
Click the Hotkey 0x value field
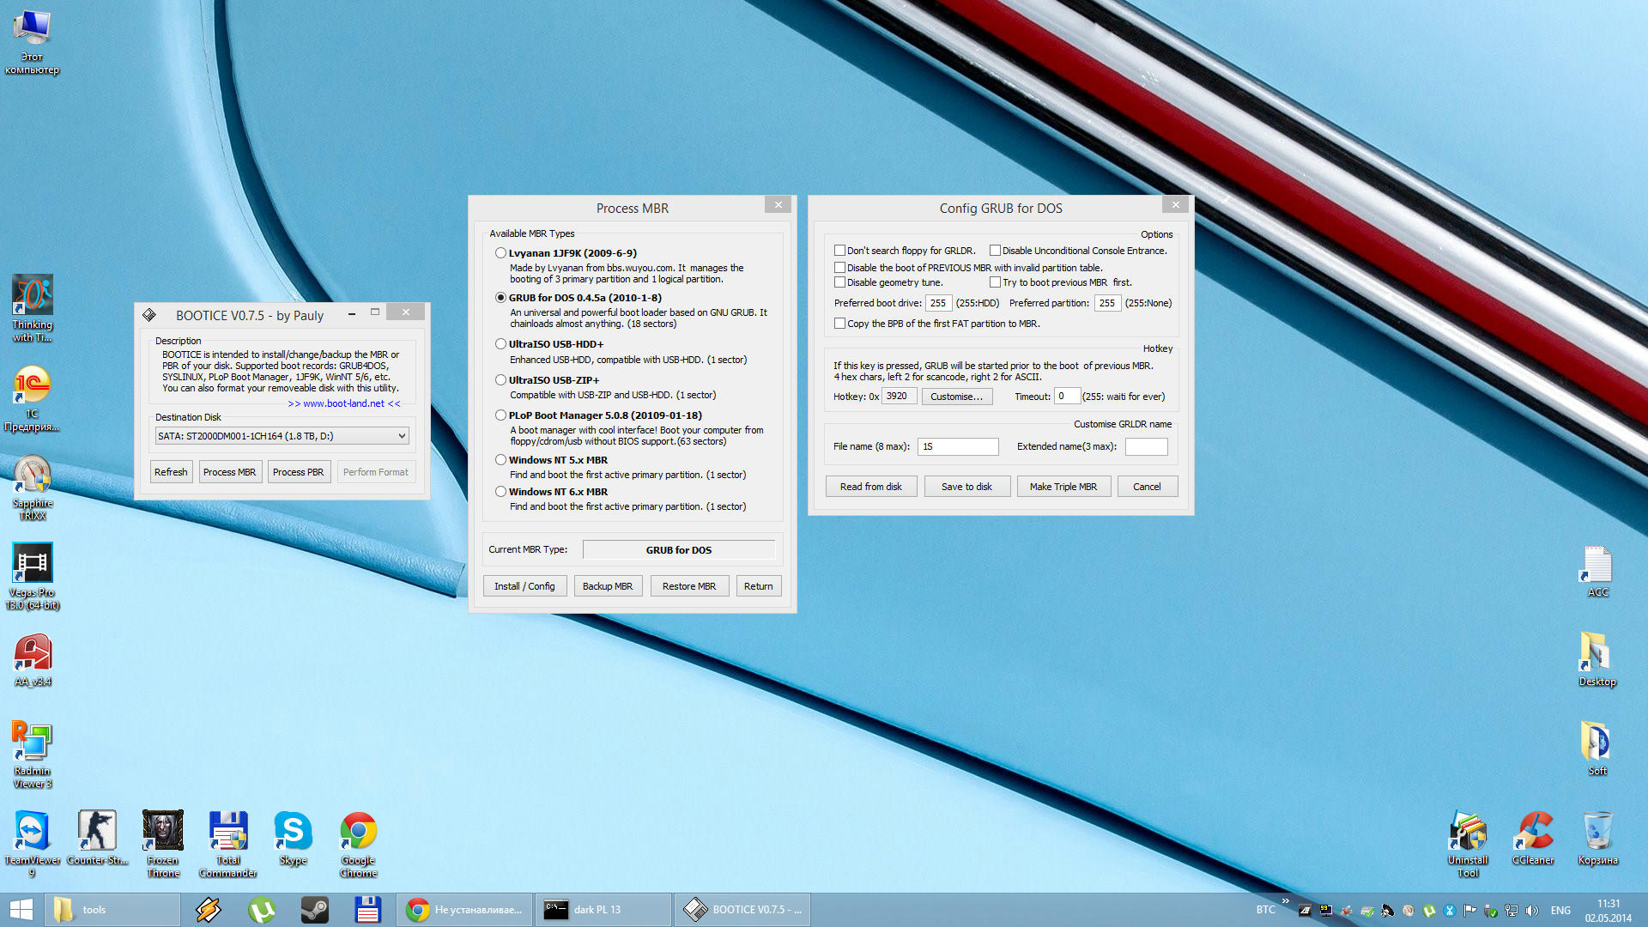(x=900, y=397)
